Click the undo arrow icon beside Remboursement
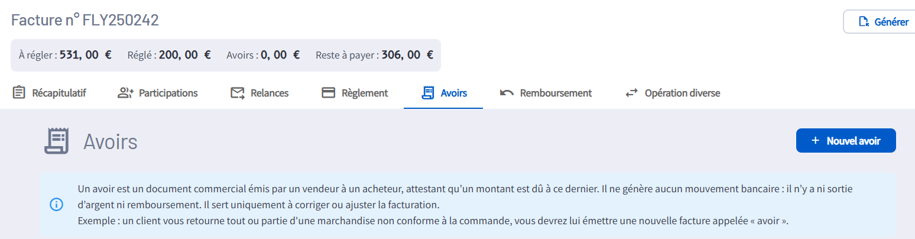The height and width of the screenshot is (239, 915). click(x=507, y=93)
